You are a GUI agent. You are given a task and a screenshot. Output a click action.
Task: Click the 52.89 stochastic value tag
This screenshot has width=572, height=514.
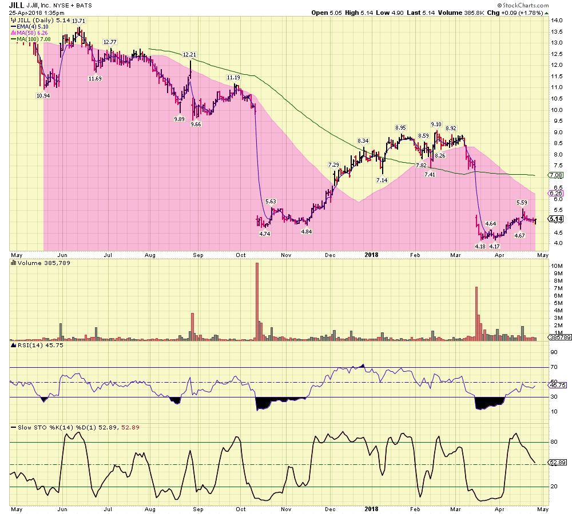[557, 463]
